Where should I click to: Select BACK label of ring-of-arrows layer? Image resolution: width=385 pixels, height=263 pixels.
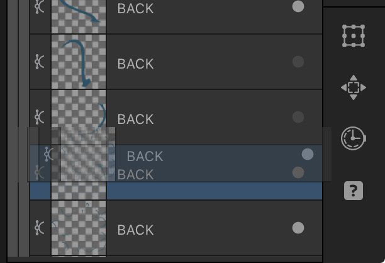135,230
